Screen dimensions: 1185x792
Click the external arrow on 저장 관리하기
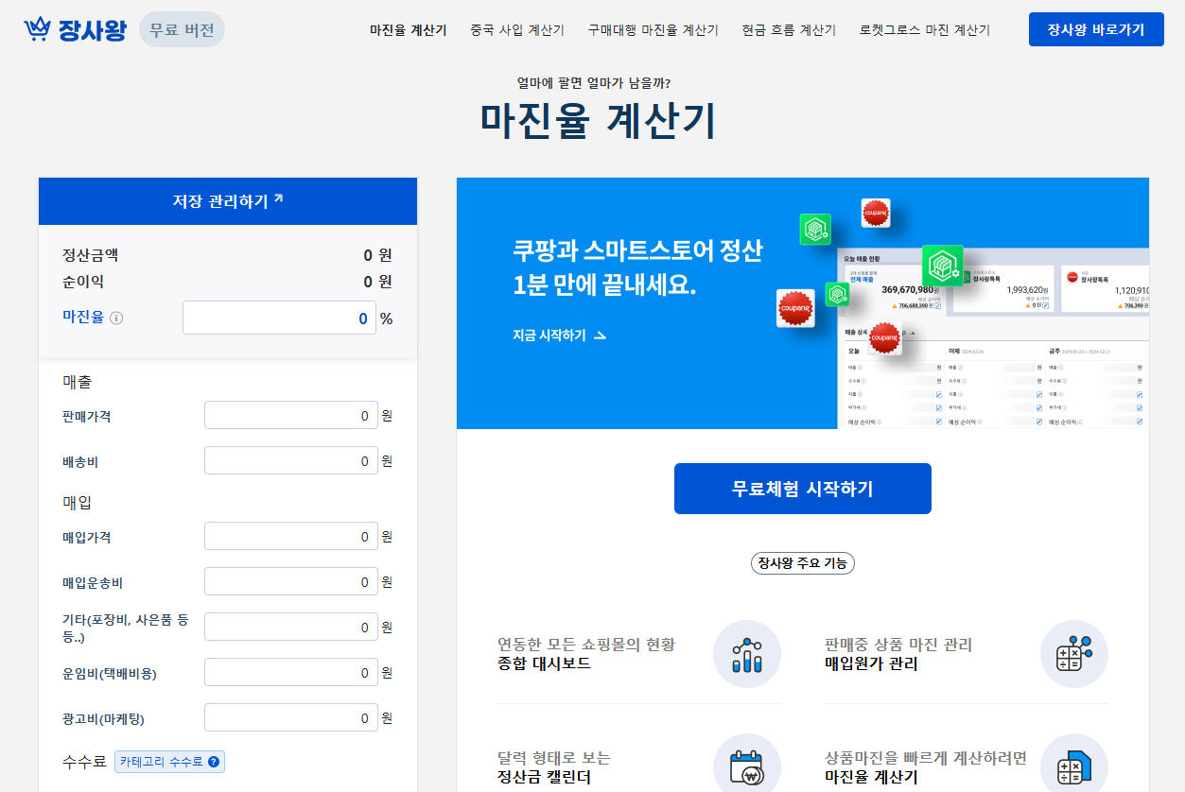278,198
